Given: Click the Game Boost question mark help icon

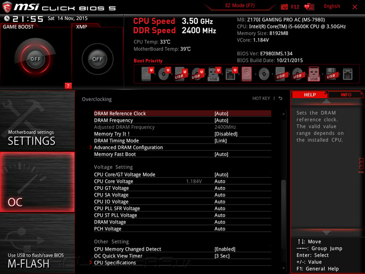Looking at the screenshot, I should coord(68,86).
